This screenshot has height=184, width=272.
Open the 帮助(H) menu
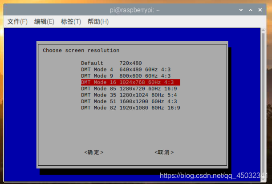point(98,22)
